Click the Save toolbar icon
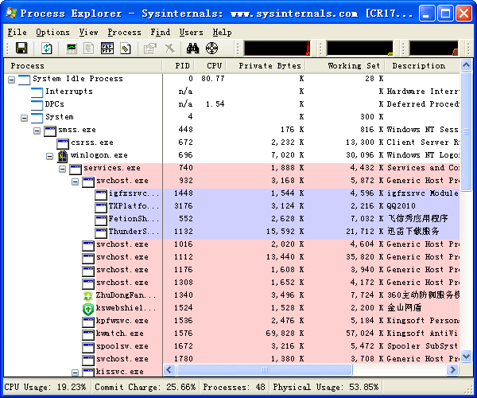This screenshot has height=398, width=477. click(x=21, y=49)
